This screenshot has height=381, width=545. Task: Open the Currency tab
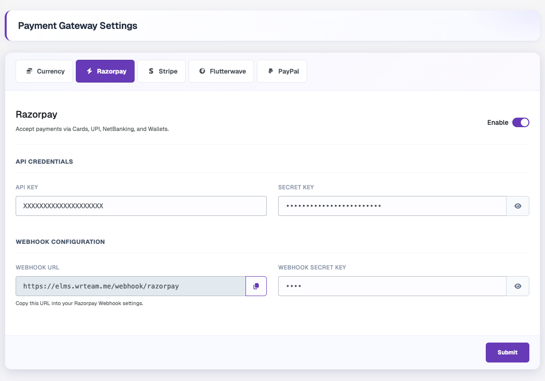(x=44, y=71)
